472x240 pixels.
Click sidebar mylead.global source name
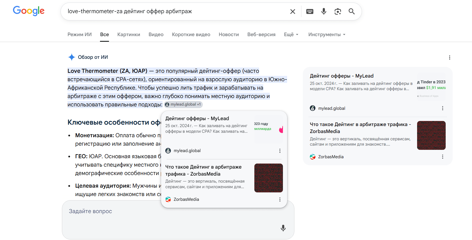tap(332, 108)
